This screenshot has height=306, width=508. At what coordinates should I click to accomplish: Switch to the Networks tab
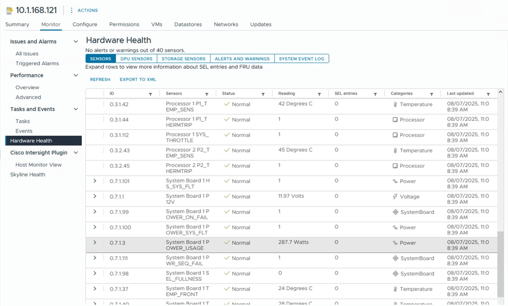pos(226,24)
